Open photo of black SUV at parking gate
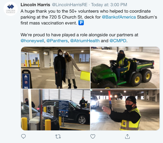This screenshot has height=143, width=163. click(56, 110)
